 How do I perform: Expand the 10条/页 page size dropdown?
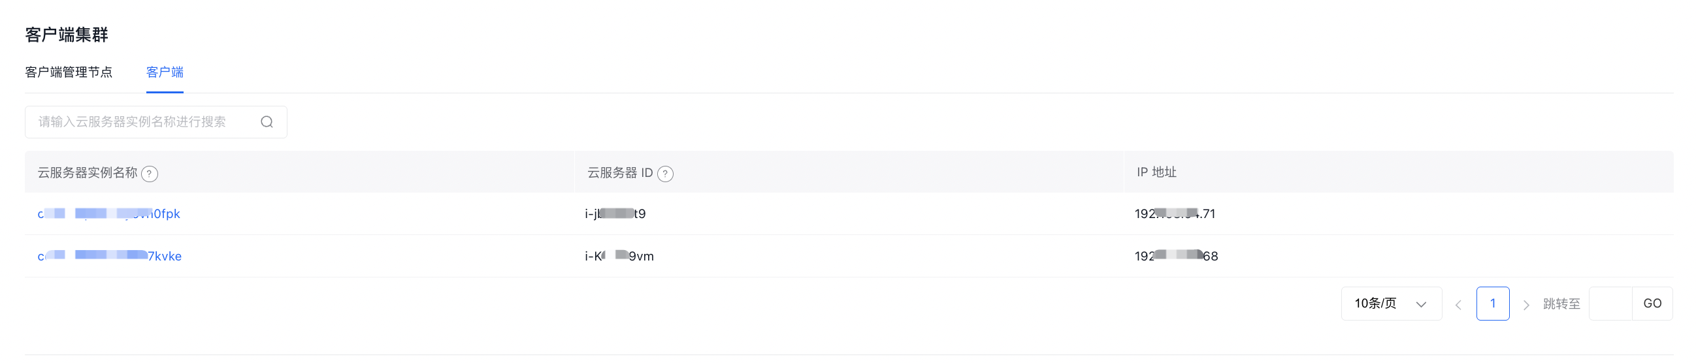click(1391, 304)
